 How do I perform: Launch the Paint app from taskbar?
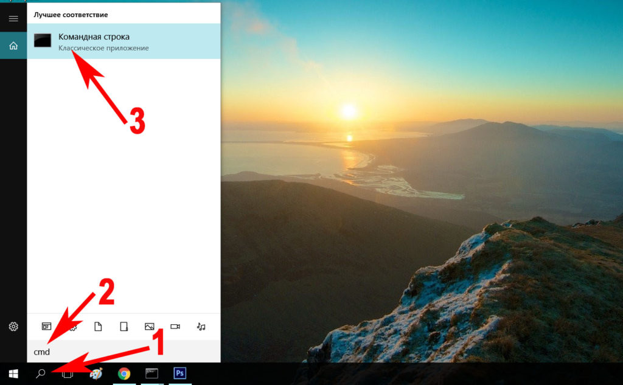point(96,373)
